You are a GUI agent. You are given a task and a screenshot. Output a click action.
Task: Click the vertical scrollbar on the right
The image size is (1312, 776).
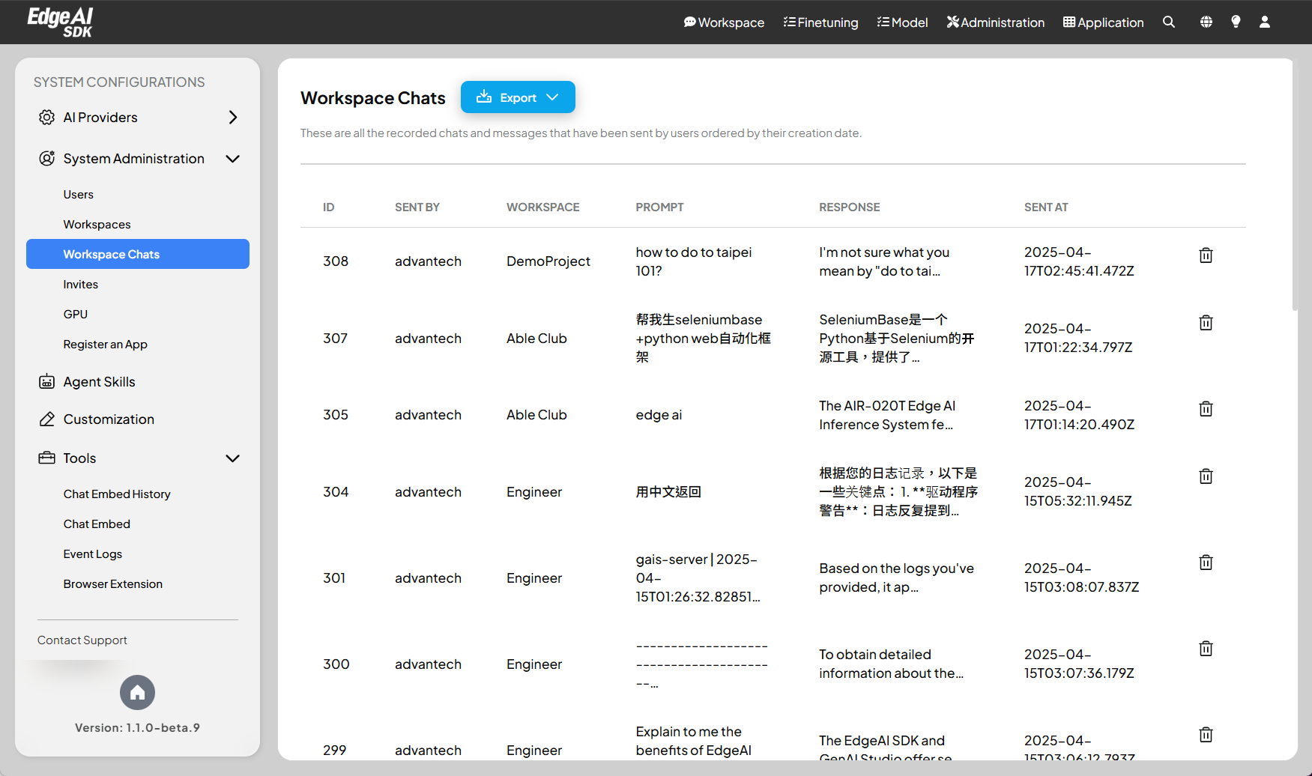[1295, 187]
